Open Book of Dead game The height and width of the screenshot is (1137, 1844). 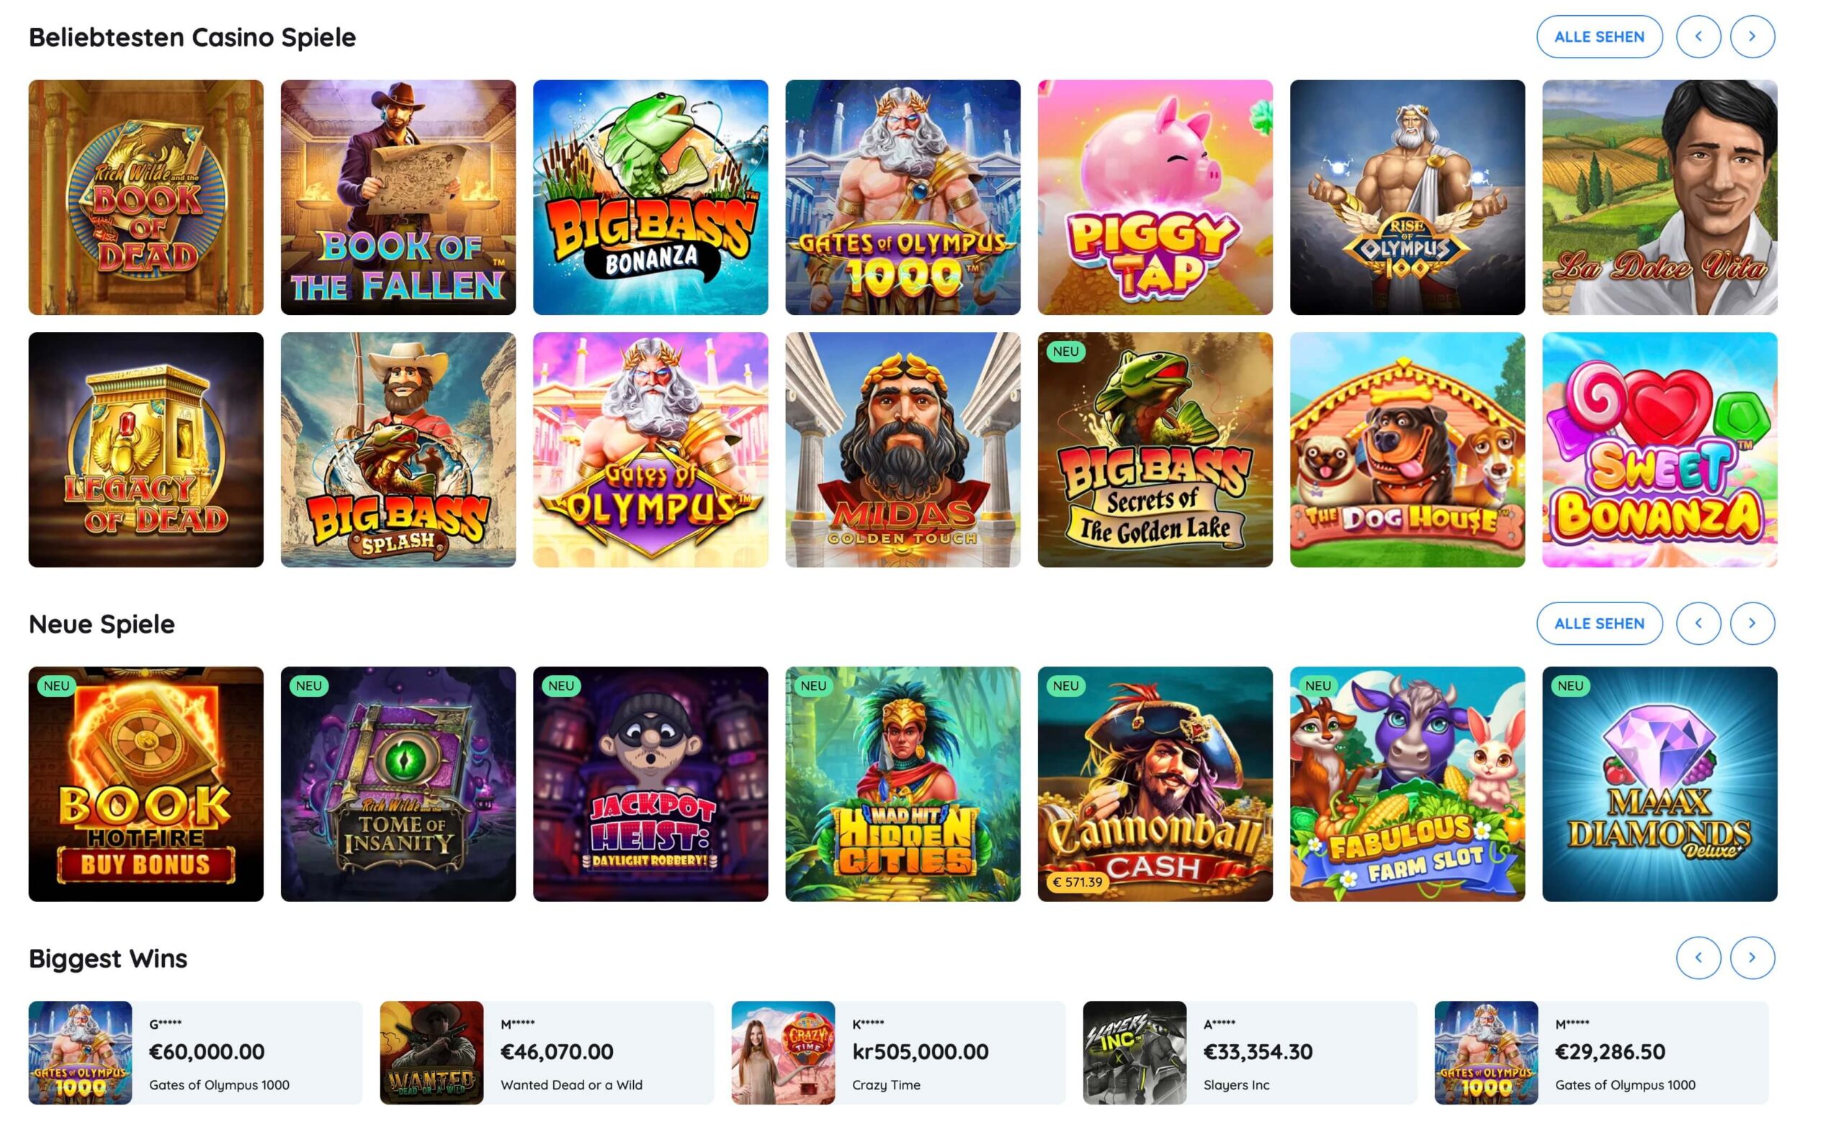point(146,197)
